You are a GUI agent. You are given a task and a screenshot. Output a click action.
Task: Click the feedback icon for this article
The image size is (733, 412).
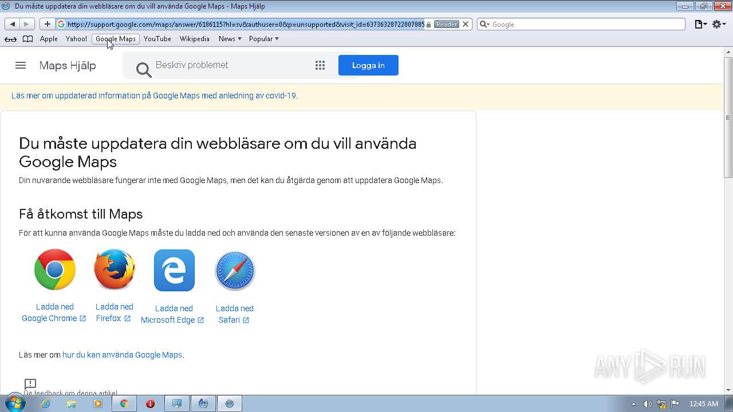pyautogui.click(x=30, y=383)
